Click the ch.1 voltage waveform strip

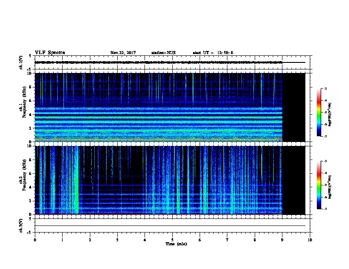tap(172, 62)
